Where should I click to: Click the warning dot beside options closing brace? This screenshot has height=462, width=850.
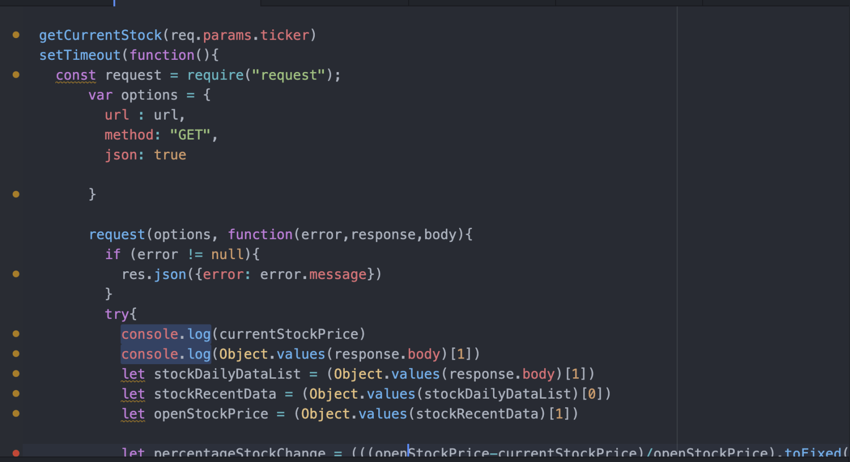pyautogui.click(x=16, y=194)
